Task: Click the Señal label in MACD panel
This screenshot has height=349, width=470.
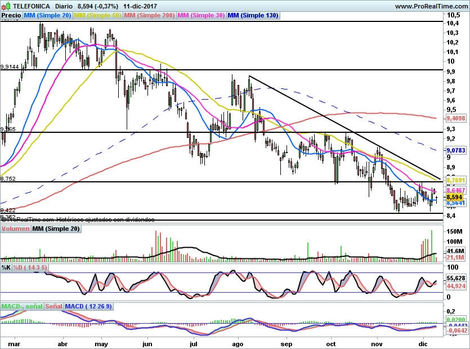Action: coord(53,306)
